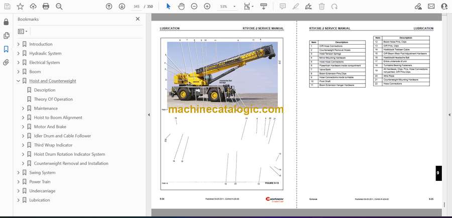Click the delete trash icon
Screen dimensions: 452x218
[322, 7]
